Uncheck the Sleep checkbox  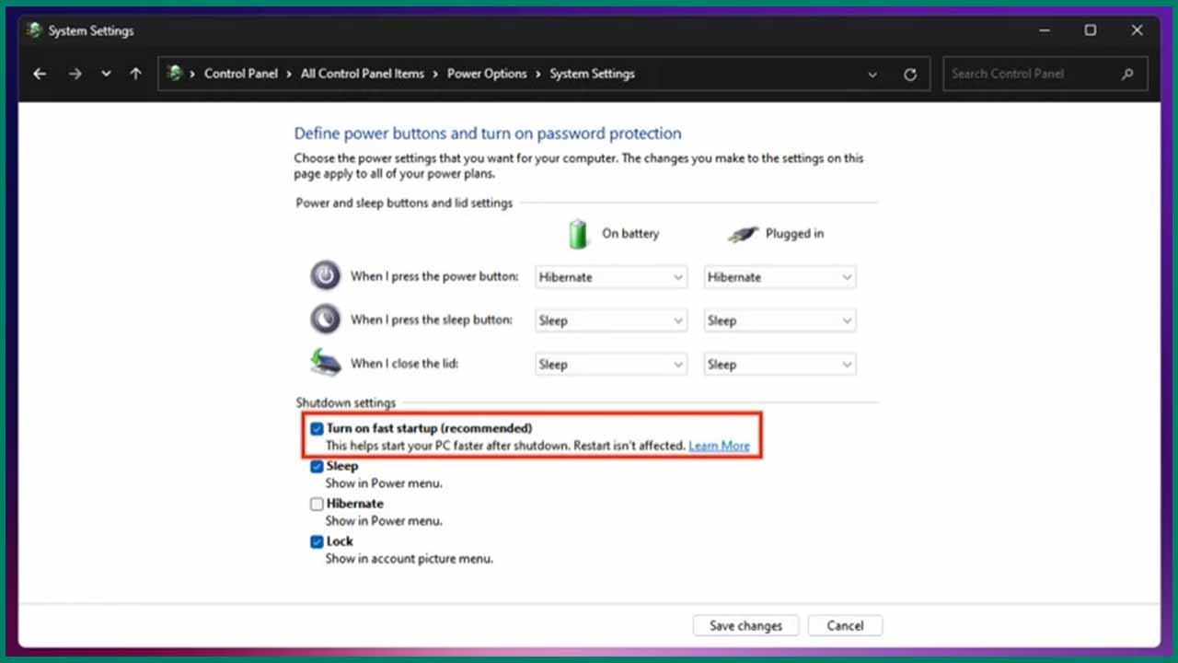point(317,467)
